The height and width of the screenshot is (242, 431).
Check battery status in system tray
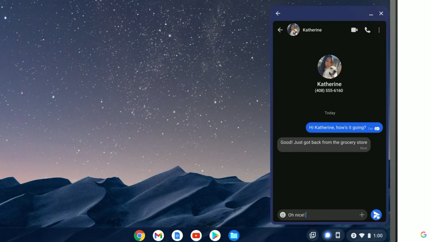tap(369, 236)
